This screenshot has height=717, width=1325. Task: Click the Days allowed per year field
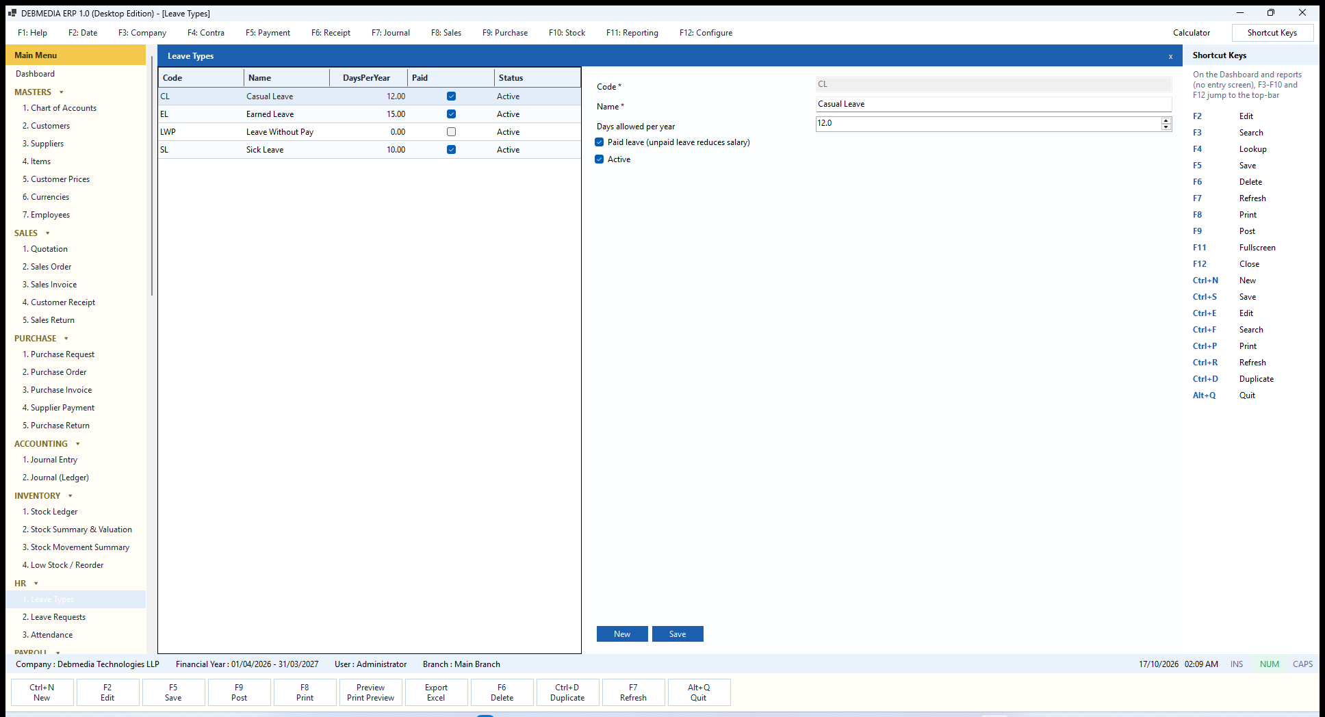(988, 123)
